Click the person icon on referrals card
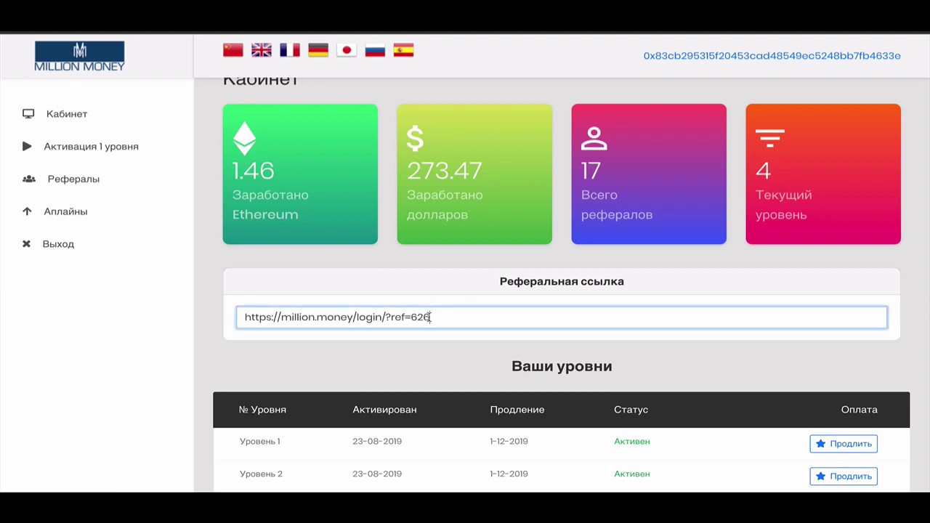 [x=594, y=138]
